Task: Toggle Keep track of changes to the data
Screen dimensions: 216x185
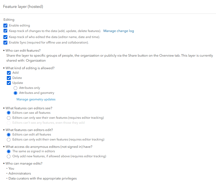Action: pos(5,31)
